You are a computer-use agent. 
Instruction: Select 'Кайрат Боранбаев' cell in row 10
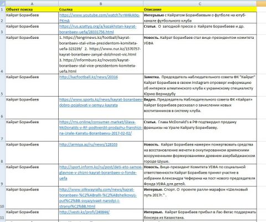pos(32,198)
